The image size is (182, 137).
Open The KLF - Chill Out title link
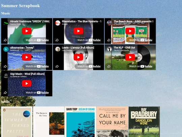pyautogui.click(x=124, y=48)
